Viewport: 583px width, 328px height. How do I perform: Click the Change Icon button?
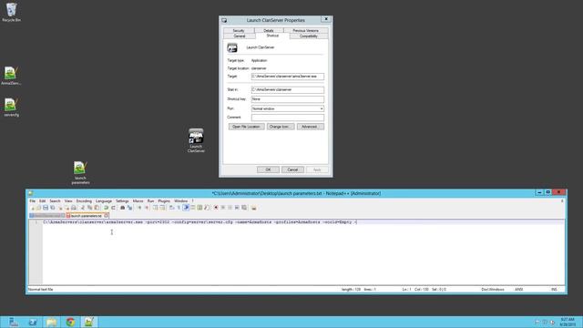[281, 127]
